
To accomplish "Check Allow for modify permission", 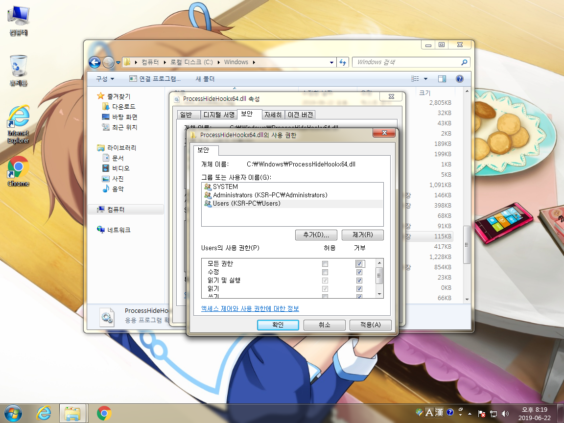I will click(325, 272).
